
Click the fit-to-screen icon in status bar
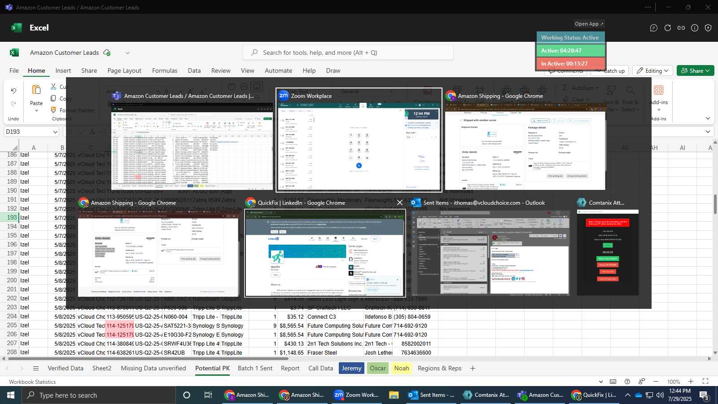coord(705,382)
